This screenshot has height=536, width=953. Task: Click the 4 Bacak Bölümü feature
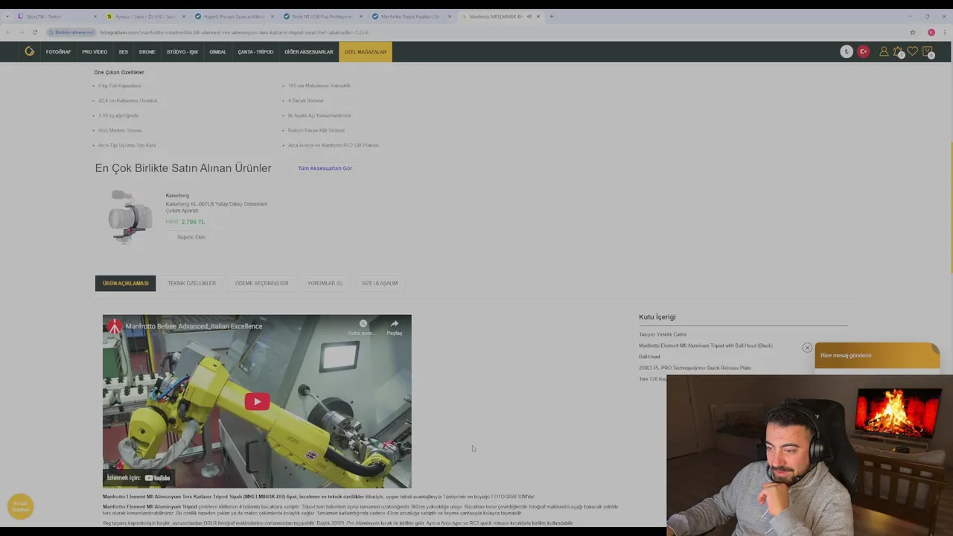point(306,100)
